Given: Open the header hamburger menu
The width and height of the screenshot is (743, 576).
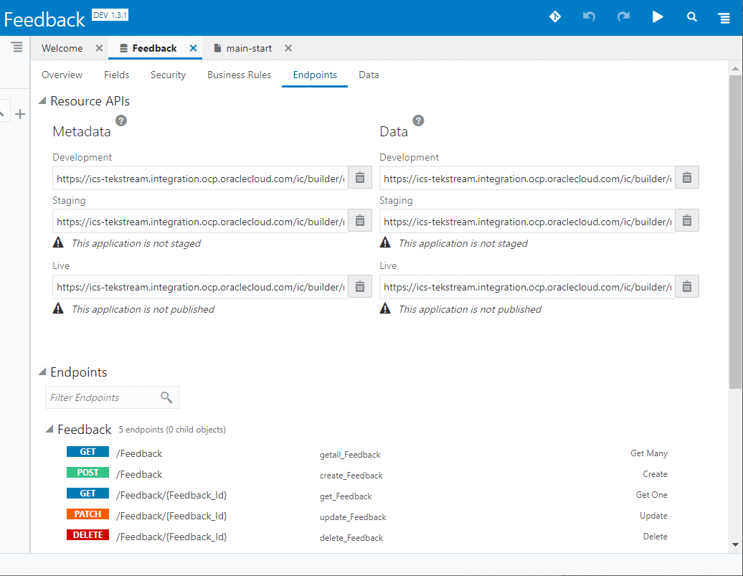Looking at the screenshot, I should (x=724, y=18).
